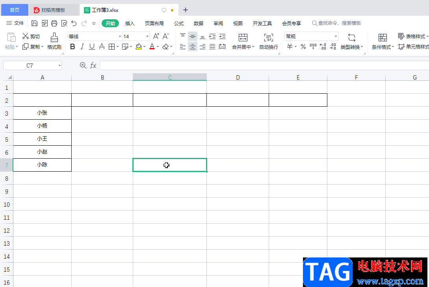Image resolution: width=429 pixels, height=287 pixels.
Task: Toggle Underline formatting
Action: tap(92, 47)
